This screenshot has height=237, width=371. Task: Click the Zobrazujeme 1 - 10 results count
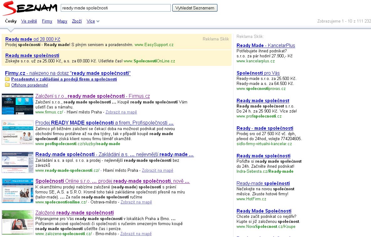pos(344,21)
